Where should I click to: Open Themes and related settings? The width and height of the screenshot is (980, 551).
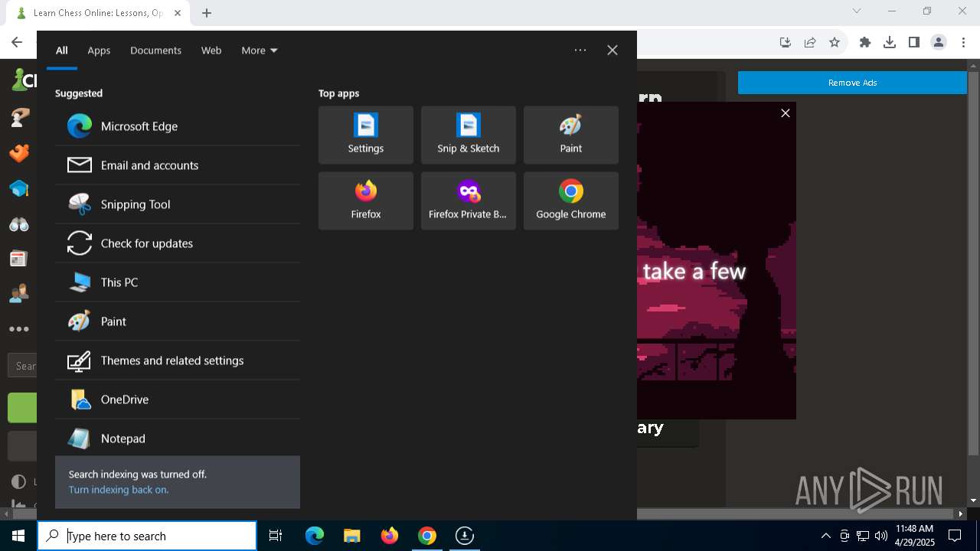178,360
